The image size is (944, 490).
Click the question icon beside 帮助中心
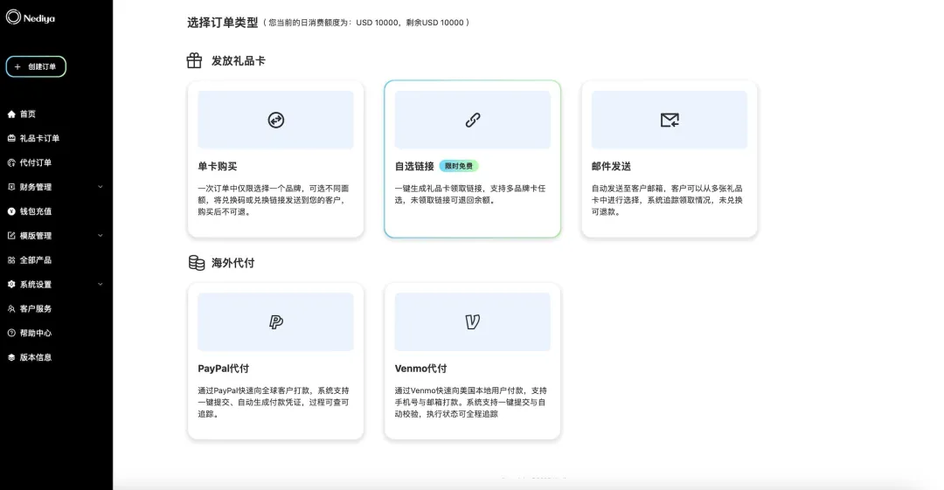tap(11, 333)
